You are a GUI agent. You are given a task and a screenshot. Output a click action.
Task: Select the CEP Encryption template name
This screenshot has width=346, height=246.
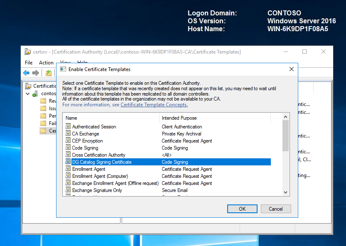(87, 141)
